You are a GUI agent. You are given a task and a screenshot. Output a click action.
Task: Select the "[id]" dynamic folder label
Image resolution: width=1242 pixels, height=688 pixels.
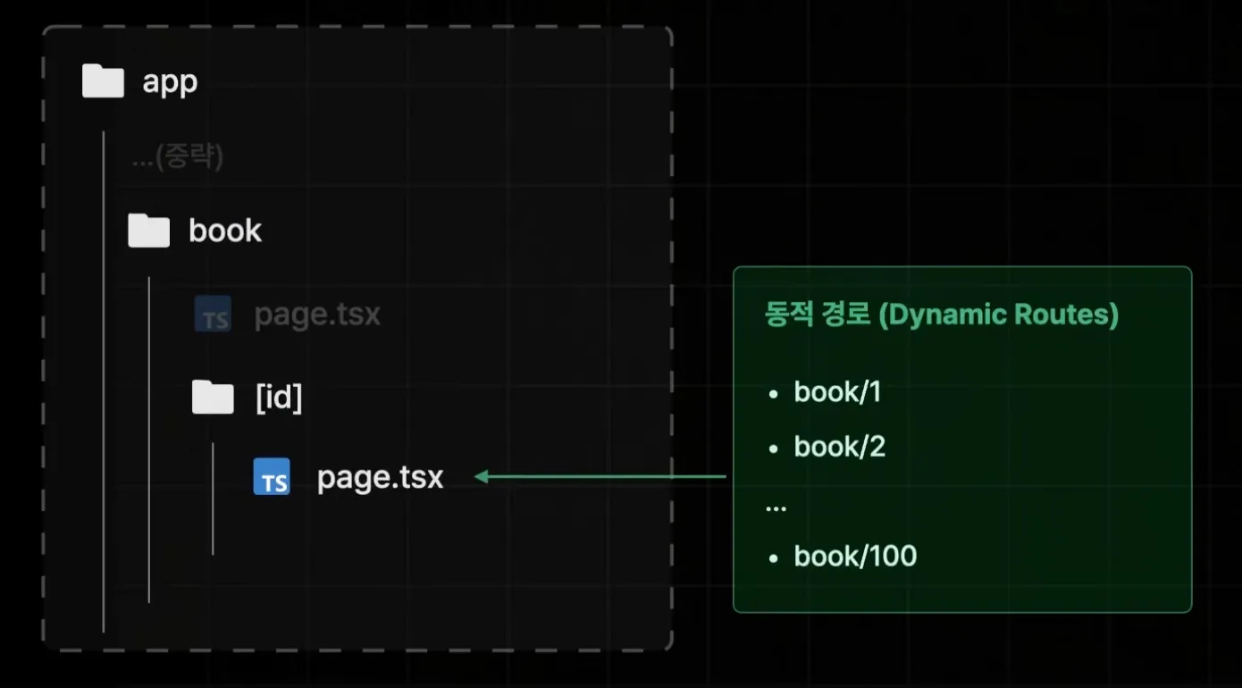[x=279, y=398]
